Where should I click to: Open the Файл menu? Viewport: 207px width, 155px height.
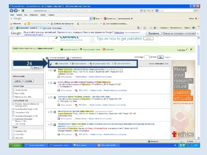click(12, 15)
